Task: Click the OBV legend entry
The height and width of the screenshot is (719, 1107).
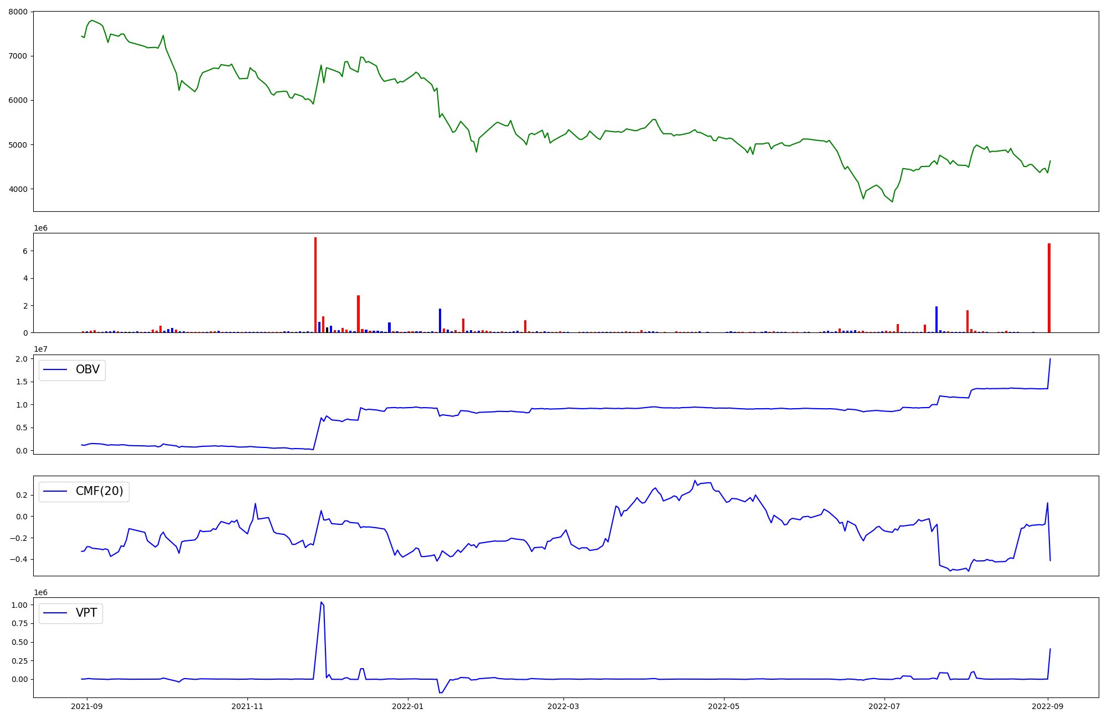Action: [x=87, y=370]
